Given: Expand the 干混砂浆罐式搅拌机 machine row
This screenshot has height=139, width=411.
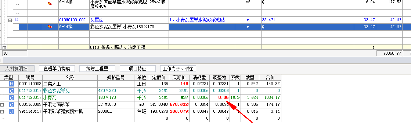Looking at the screenshot, I should pyautogui.click(x=2, y=112).
